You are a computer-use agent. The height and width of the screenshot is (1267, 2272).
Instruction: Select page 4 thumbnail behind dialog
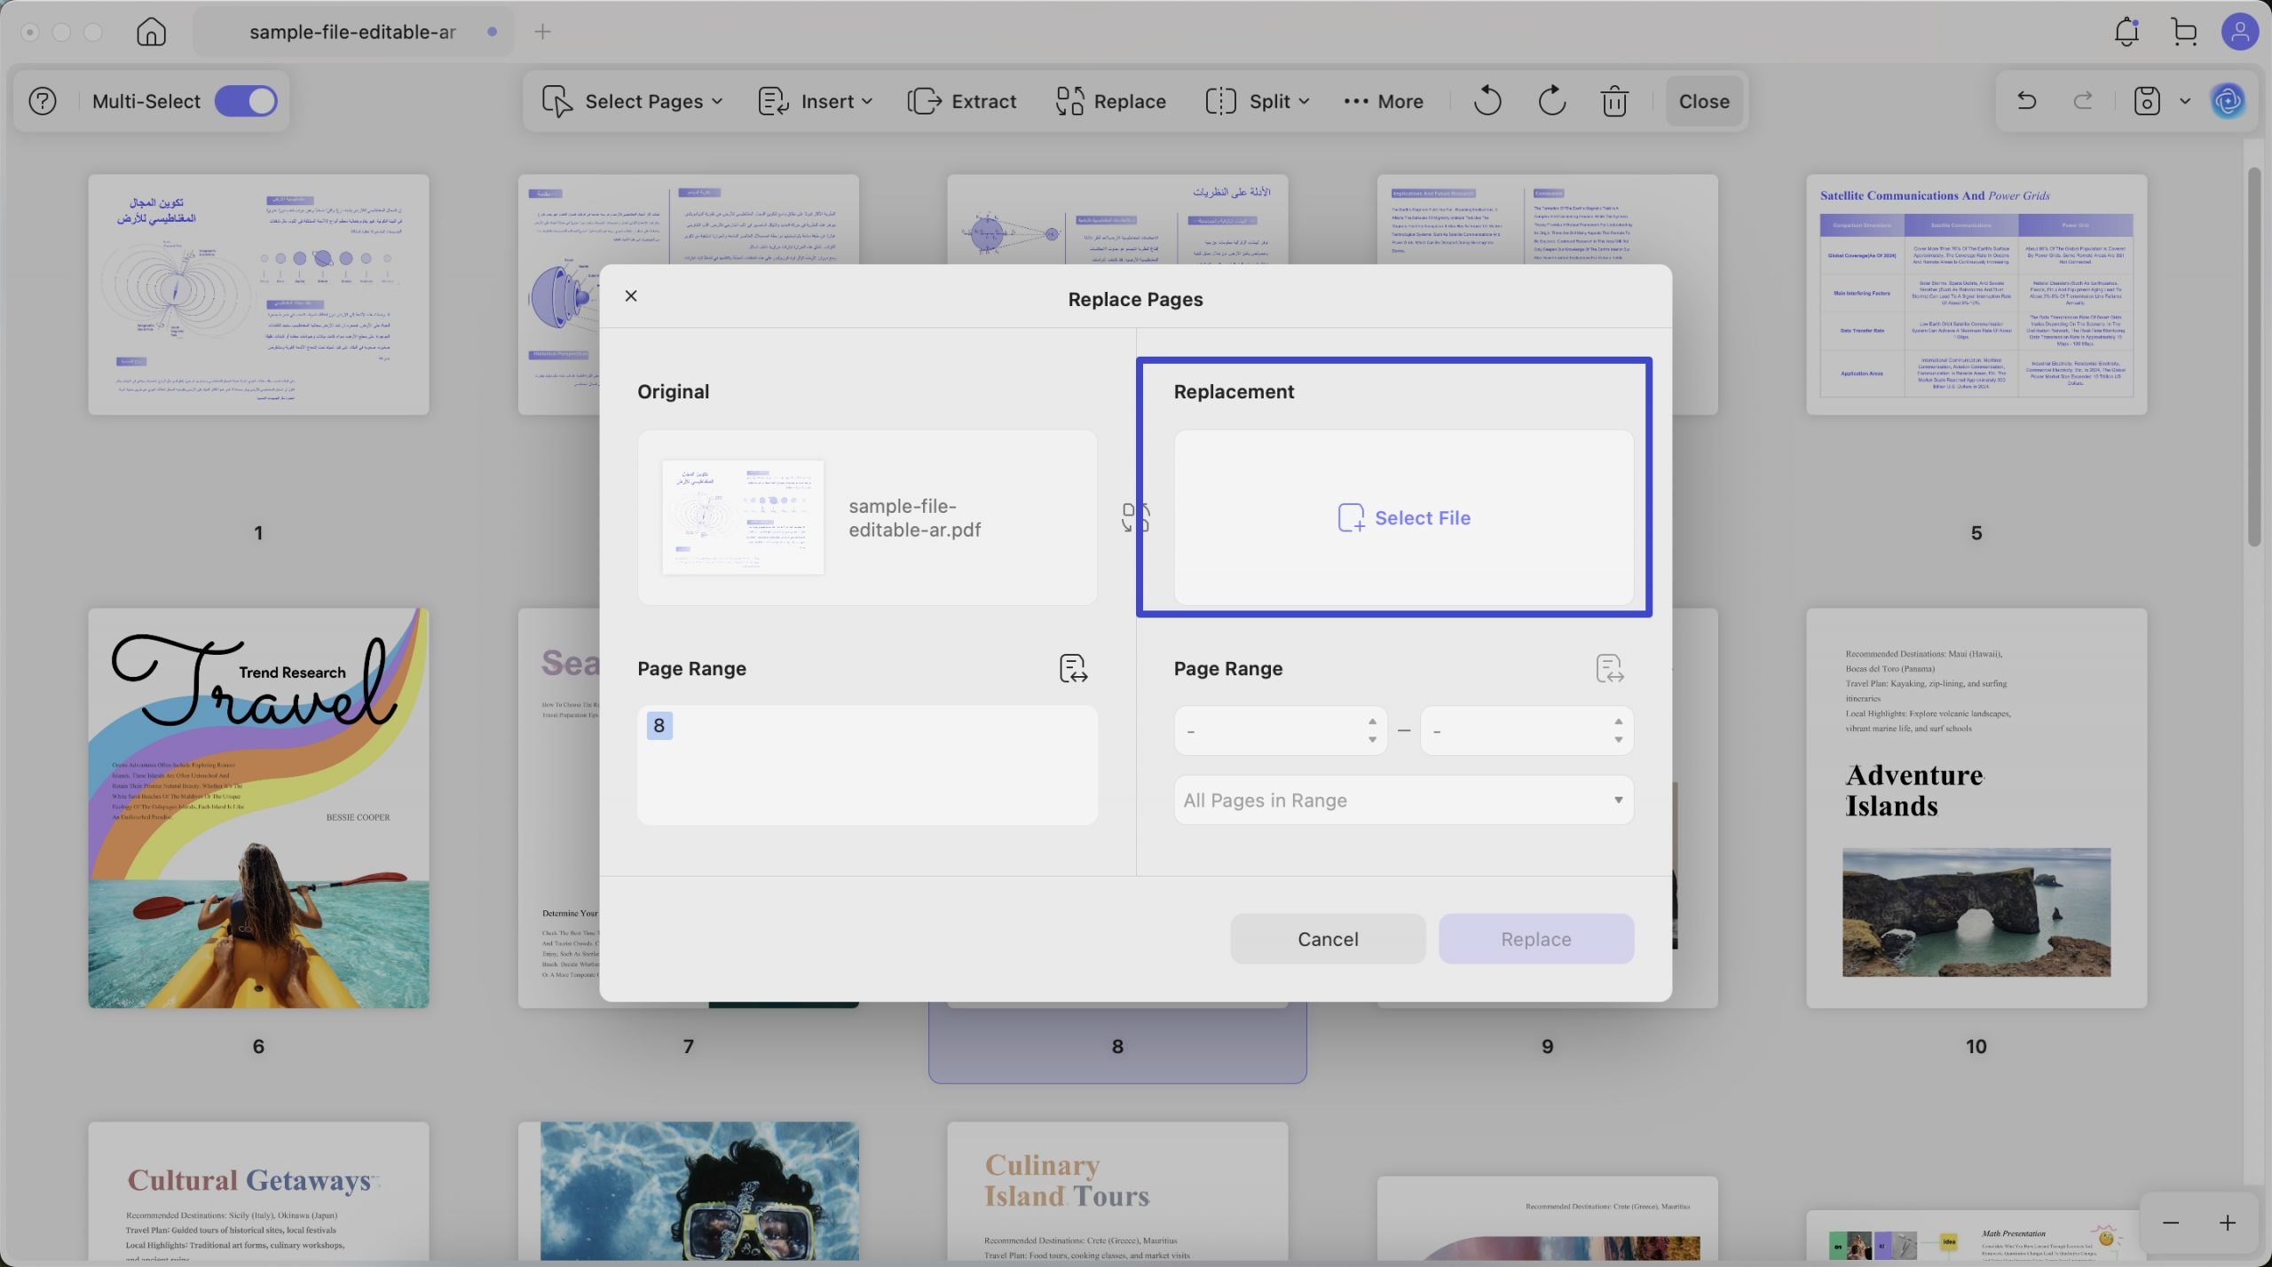pyautogui.click(x=1547, y=218)
